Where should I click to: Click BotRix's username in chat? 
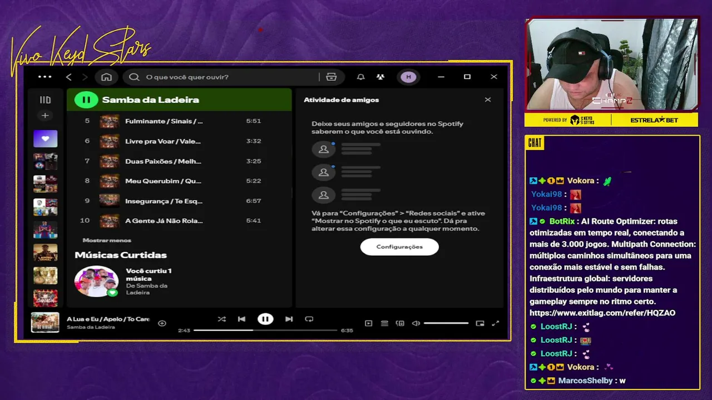point(562,221)
